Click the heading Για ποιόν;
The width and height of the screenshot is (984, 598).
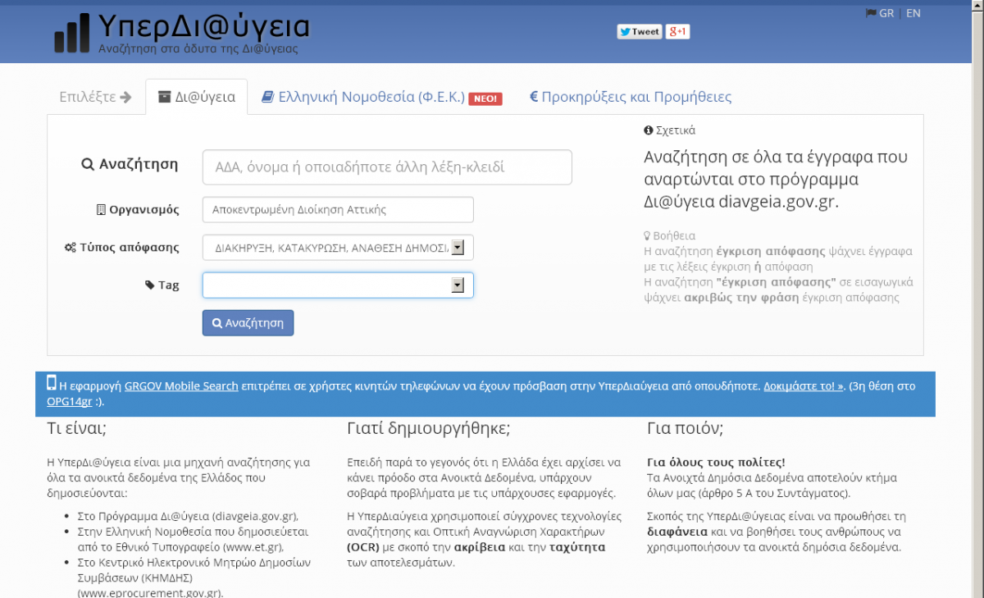click(686, 428)
